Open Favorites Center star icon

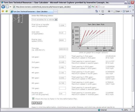3,11
